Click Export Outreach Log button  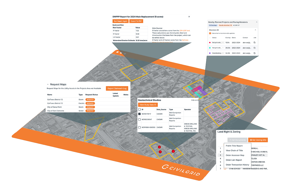tap(117, 88)
